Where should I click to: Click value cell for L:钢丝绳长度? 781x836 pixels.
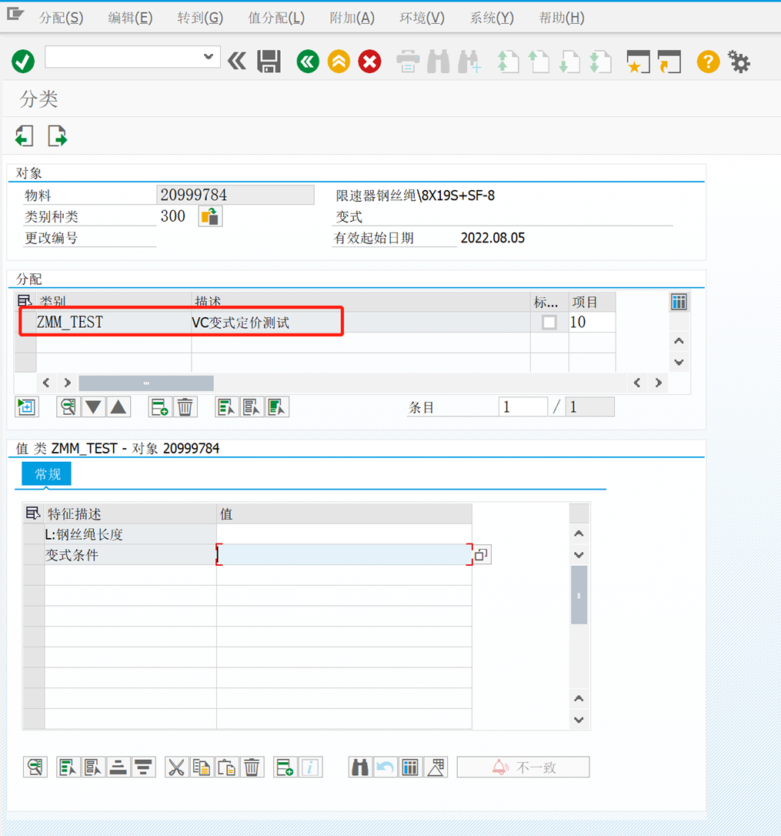pos(344,534)
